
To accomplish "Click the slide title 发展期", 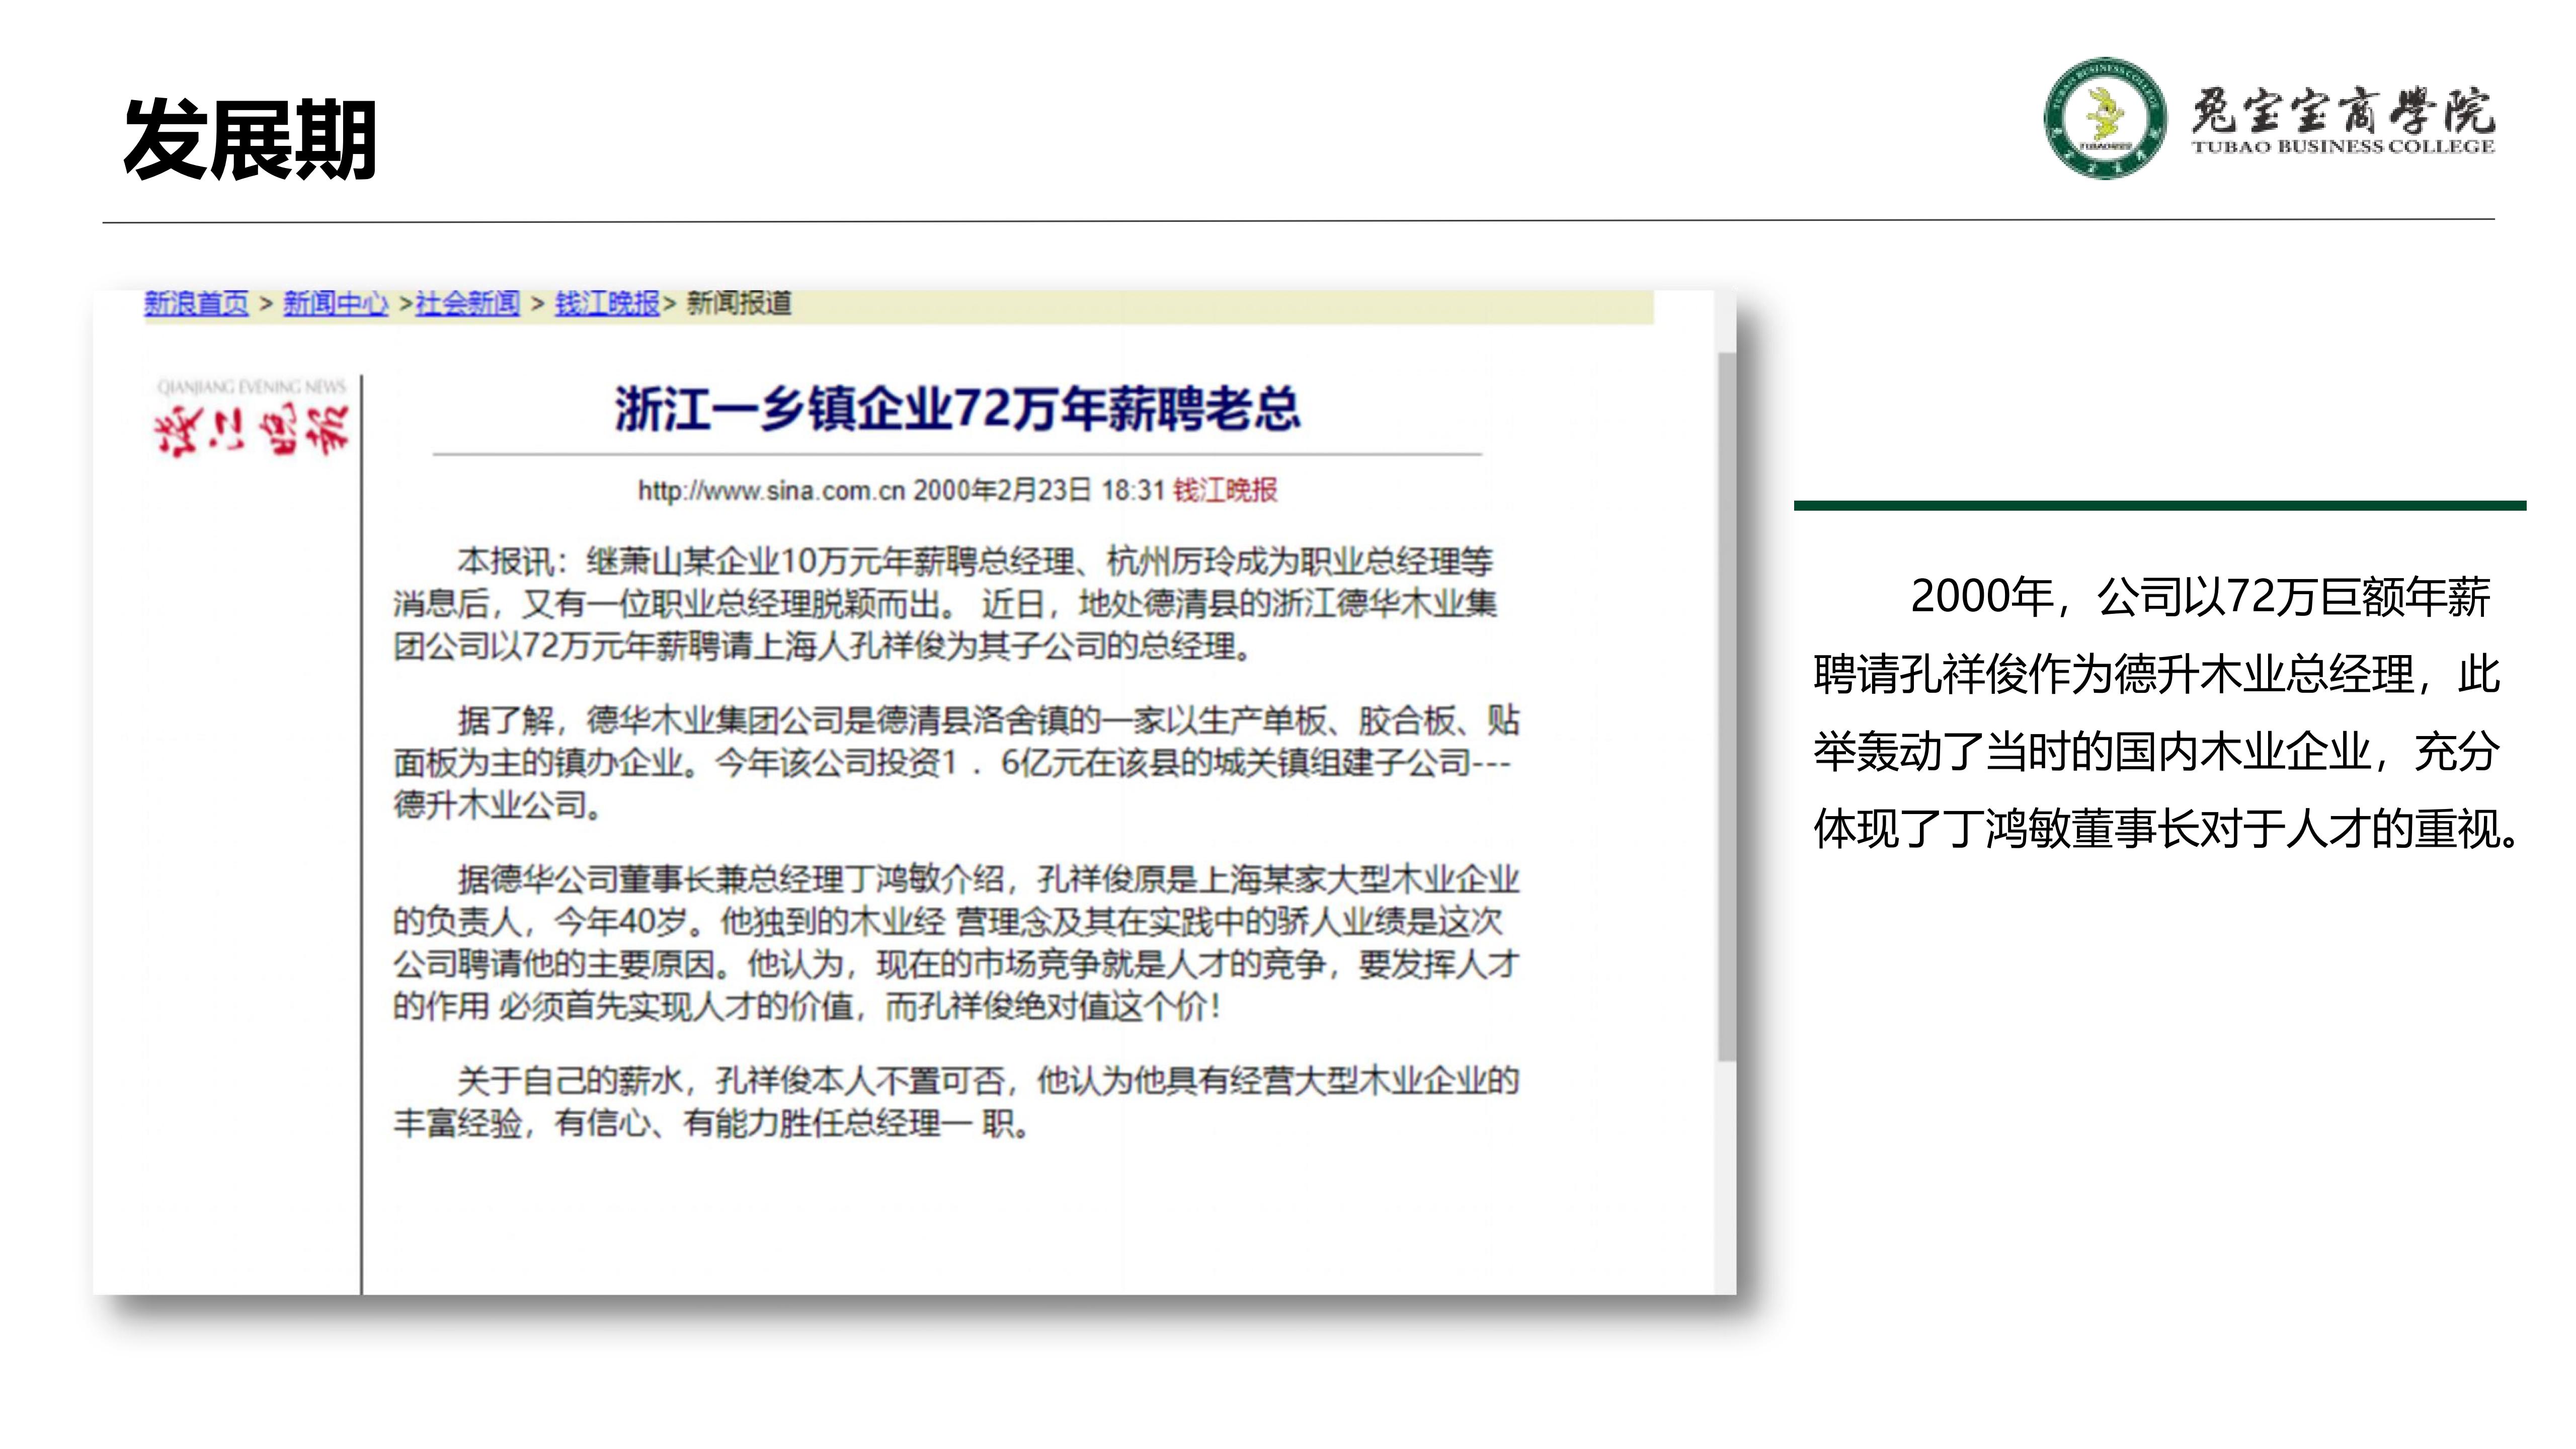I will [x=249, y=140].
